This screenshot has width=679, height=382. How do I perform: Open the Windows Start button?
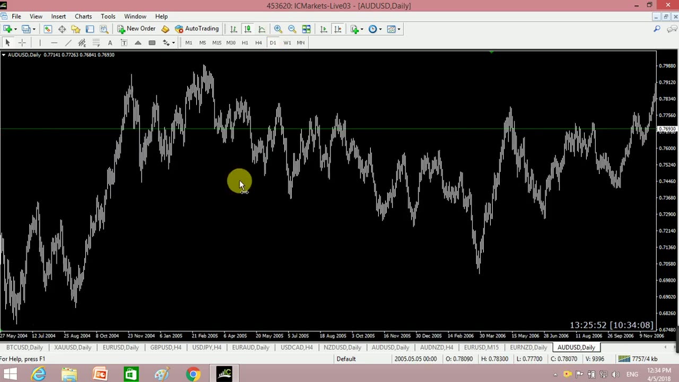(10, 375)
